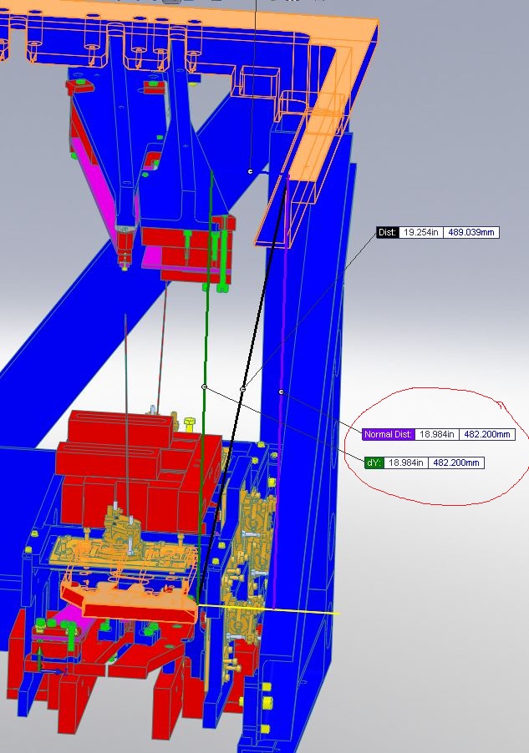The height and width of the screenshot is (753, 529).
Task: Select the 19.254in distance value
Action: click(x=421, y=232)
